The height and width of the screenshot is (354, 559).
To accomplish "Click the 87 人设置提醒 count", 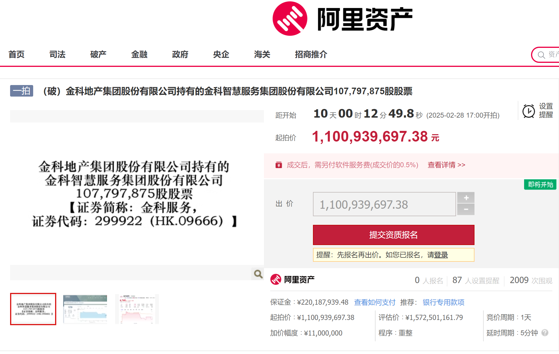I will coord(476,280).
